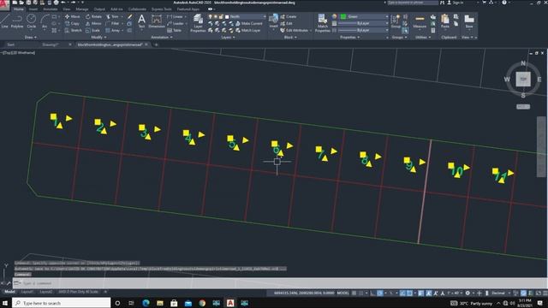
Task: Click the Create block button
Action: pyautogui.click(x=289, y=16)
